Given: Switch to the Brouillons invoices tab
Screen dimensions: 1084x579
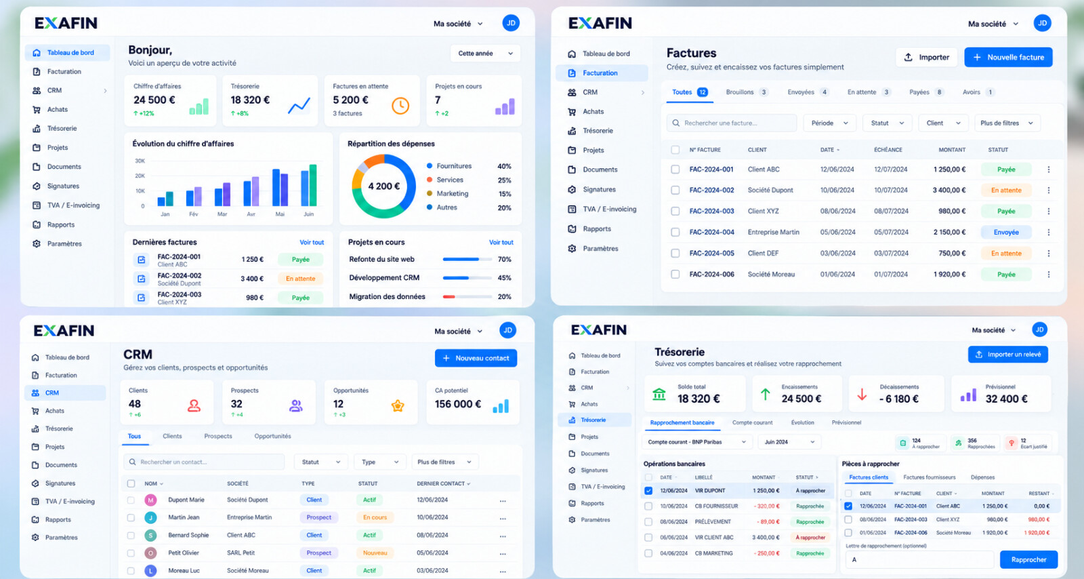Looking at the screenshot, I should point(747,92).
